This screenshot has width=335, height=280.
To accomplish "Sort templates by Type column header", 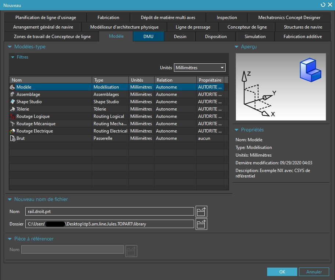I will pos(110,80).
